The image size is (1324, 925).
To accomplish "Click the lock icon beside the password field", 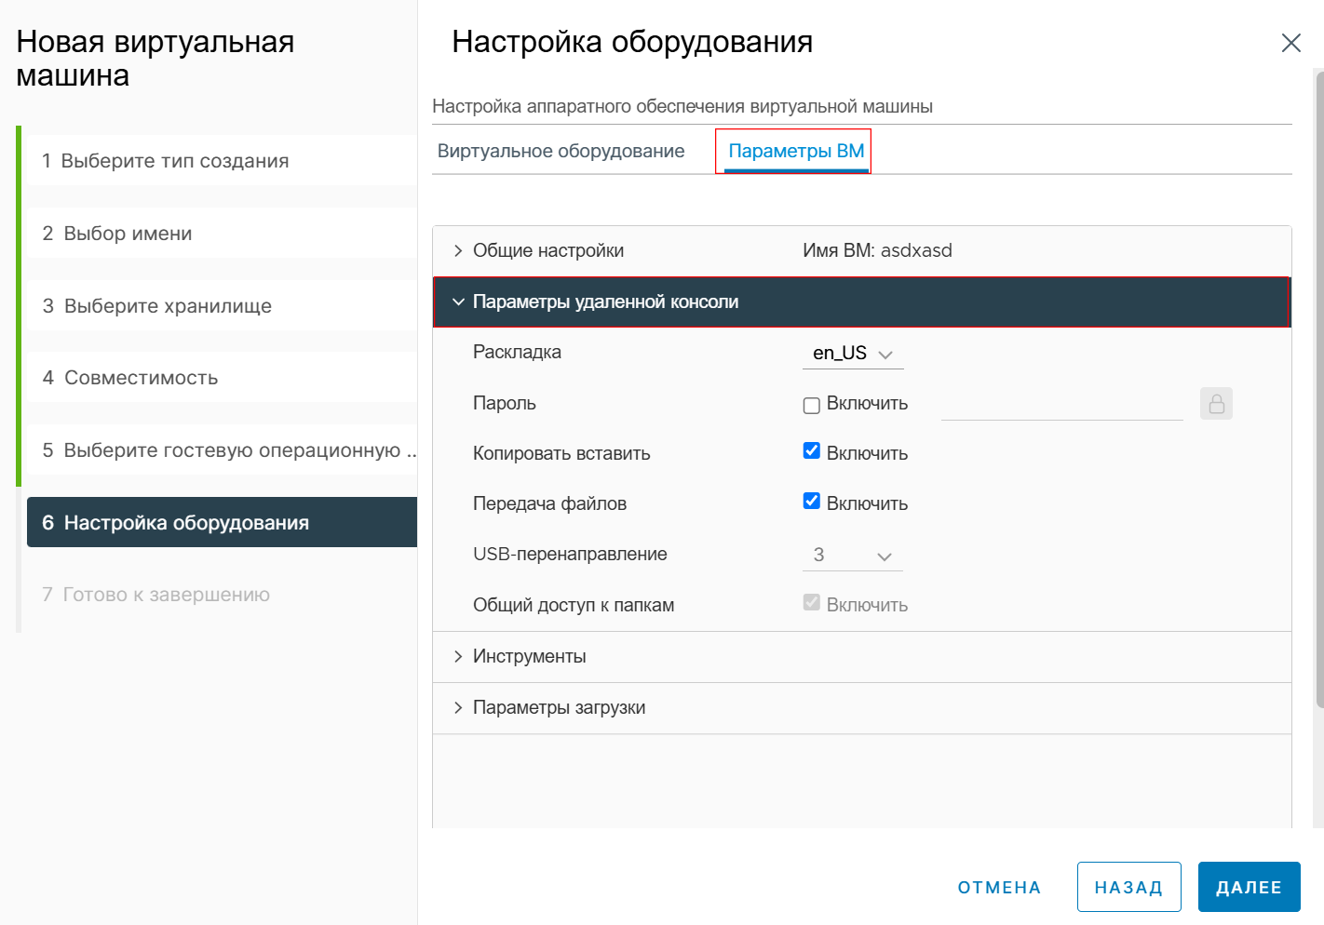I will 1216,404.
